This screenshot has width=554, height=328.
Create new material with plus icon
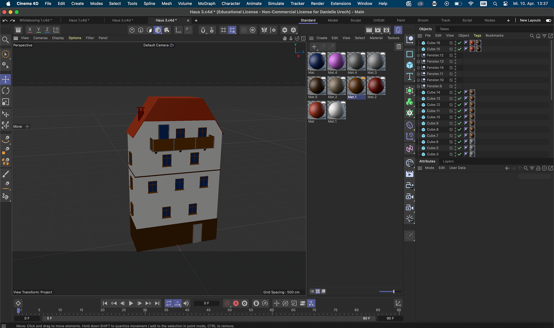click(314, 46)
